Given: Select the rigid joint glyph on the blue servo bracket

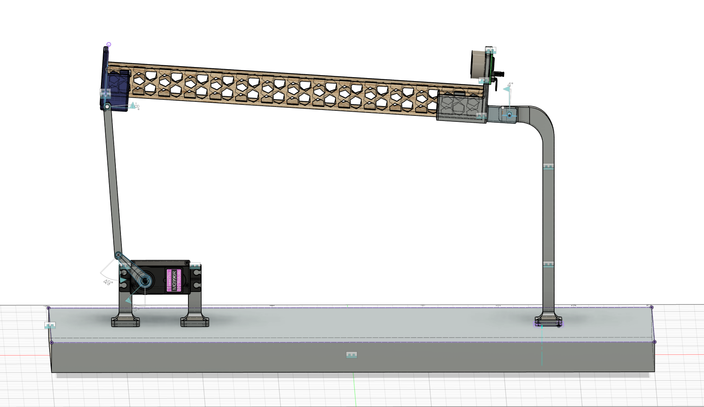Looking at the screenshot, I should (x=105, y=93).
